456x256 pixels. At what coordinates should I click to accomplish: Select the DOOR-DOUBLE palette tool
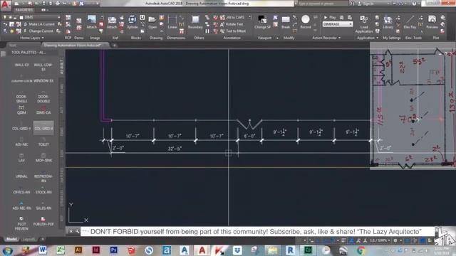pos(43,99)
